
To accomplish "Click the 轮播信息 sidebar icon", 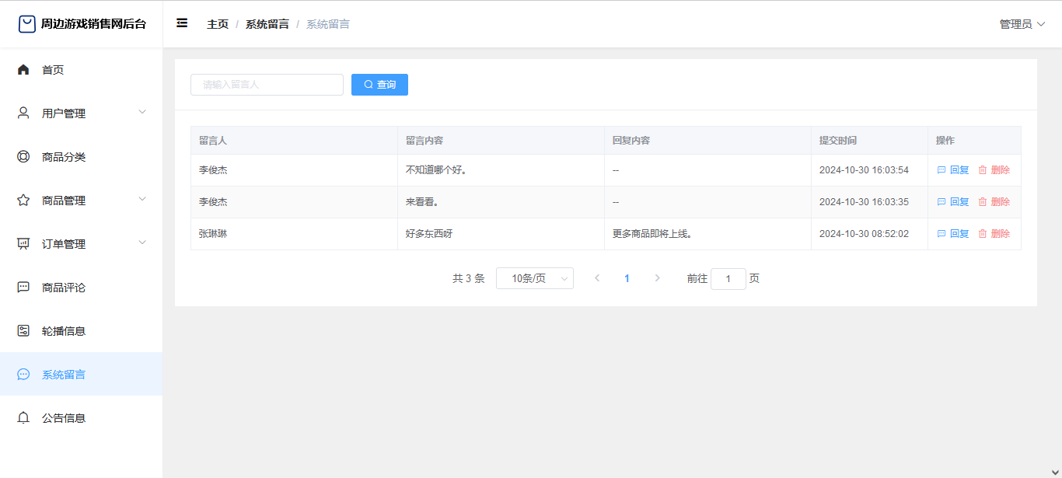I will tap(23, 331).
